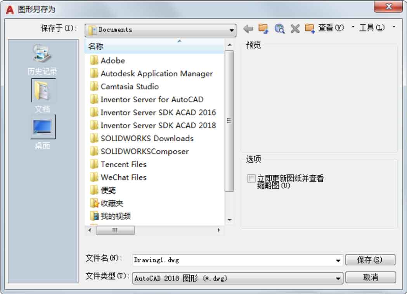
Task: Close the Save Drawing As dialog
Action: (388, 6)
